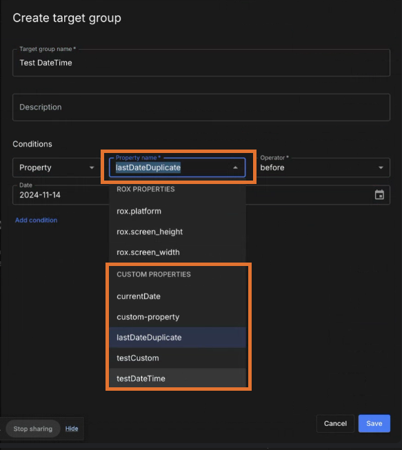This screenshot has height=450, width=402.
Task: Edit the Date value 2024-11-14
Action: (x=40, y=195)
